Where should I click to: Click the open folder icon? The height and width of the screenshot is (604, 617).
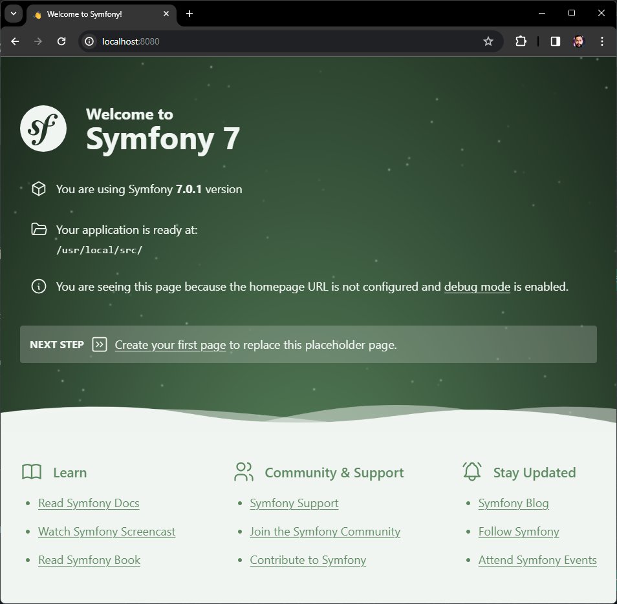[x=39, y=229]
